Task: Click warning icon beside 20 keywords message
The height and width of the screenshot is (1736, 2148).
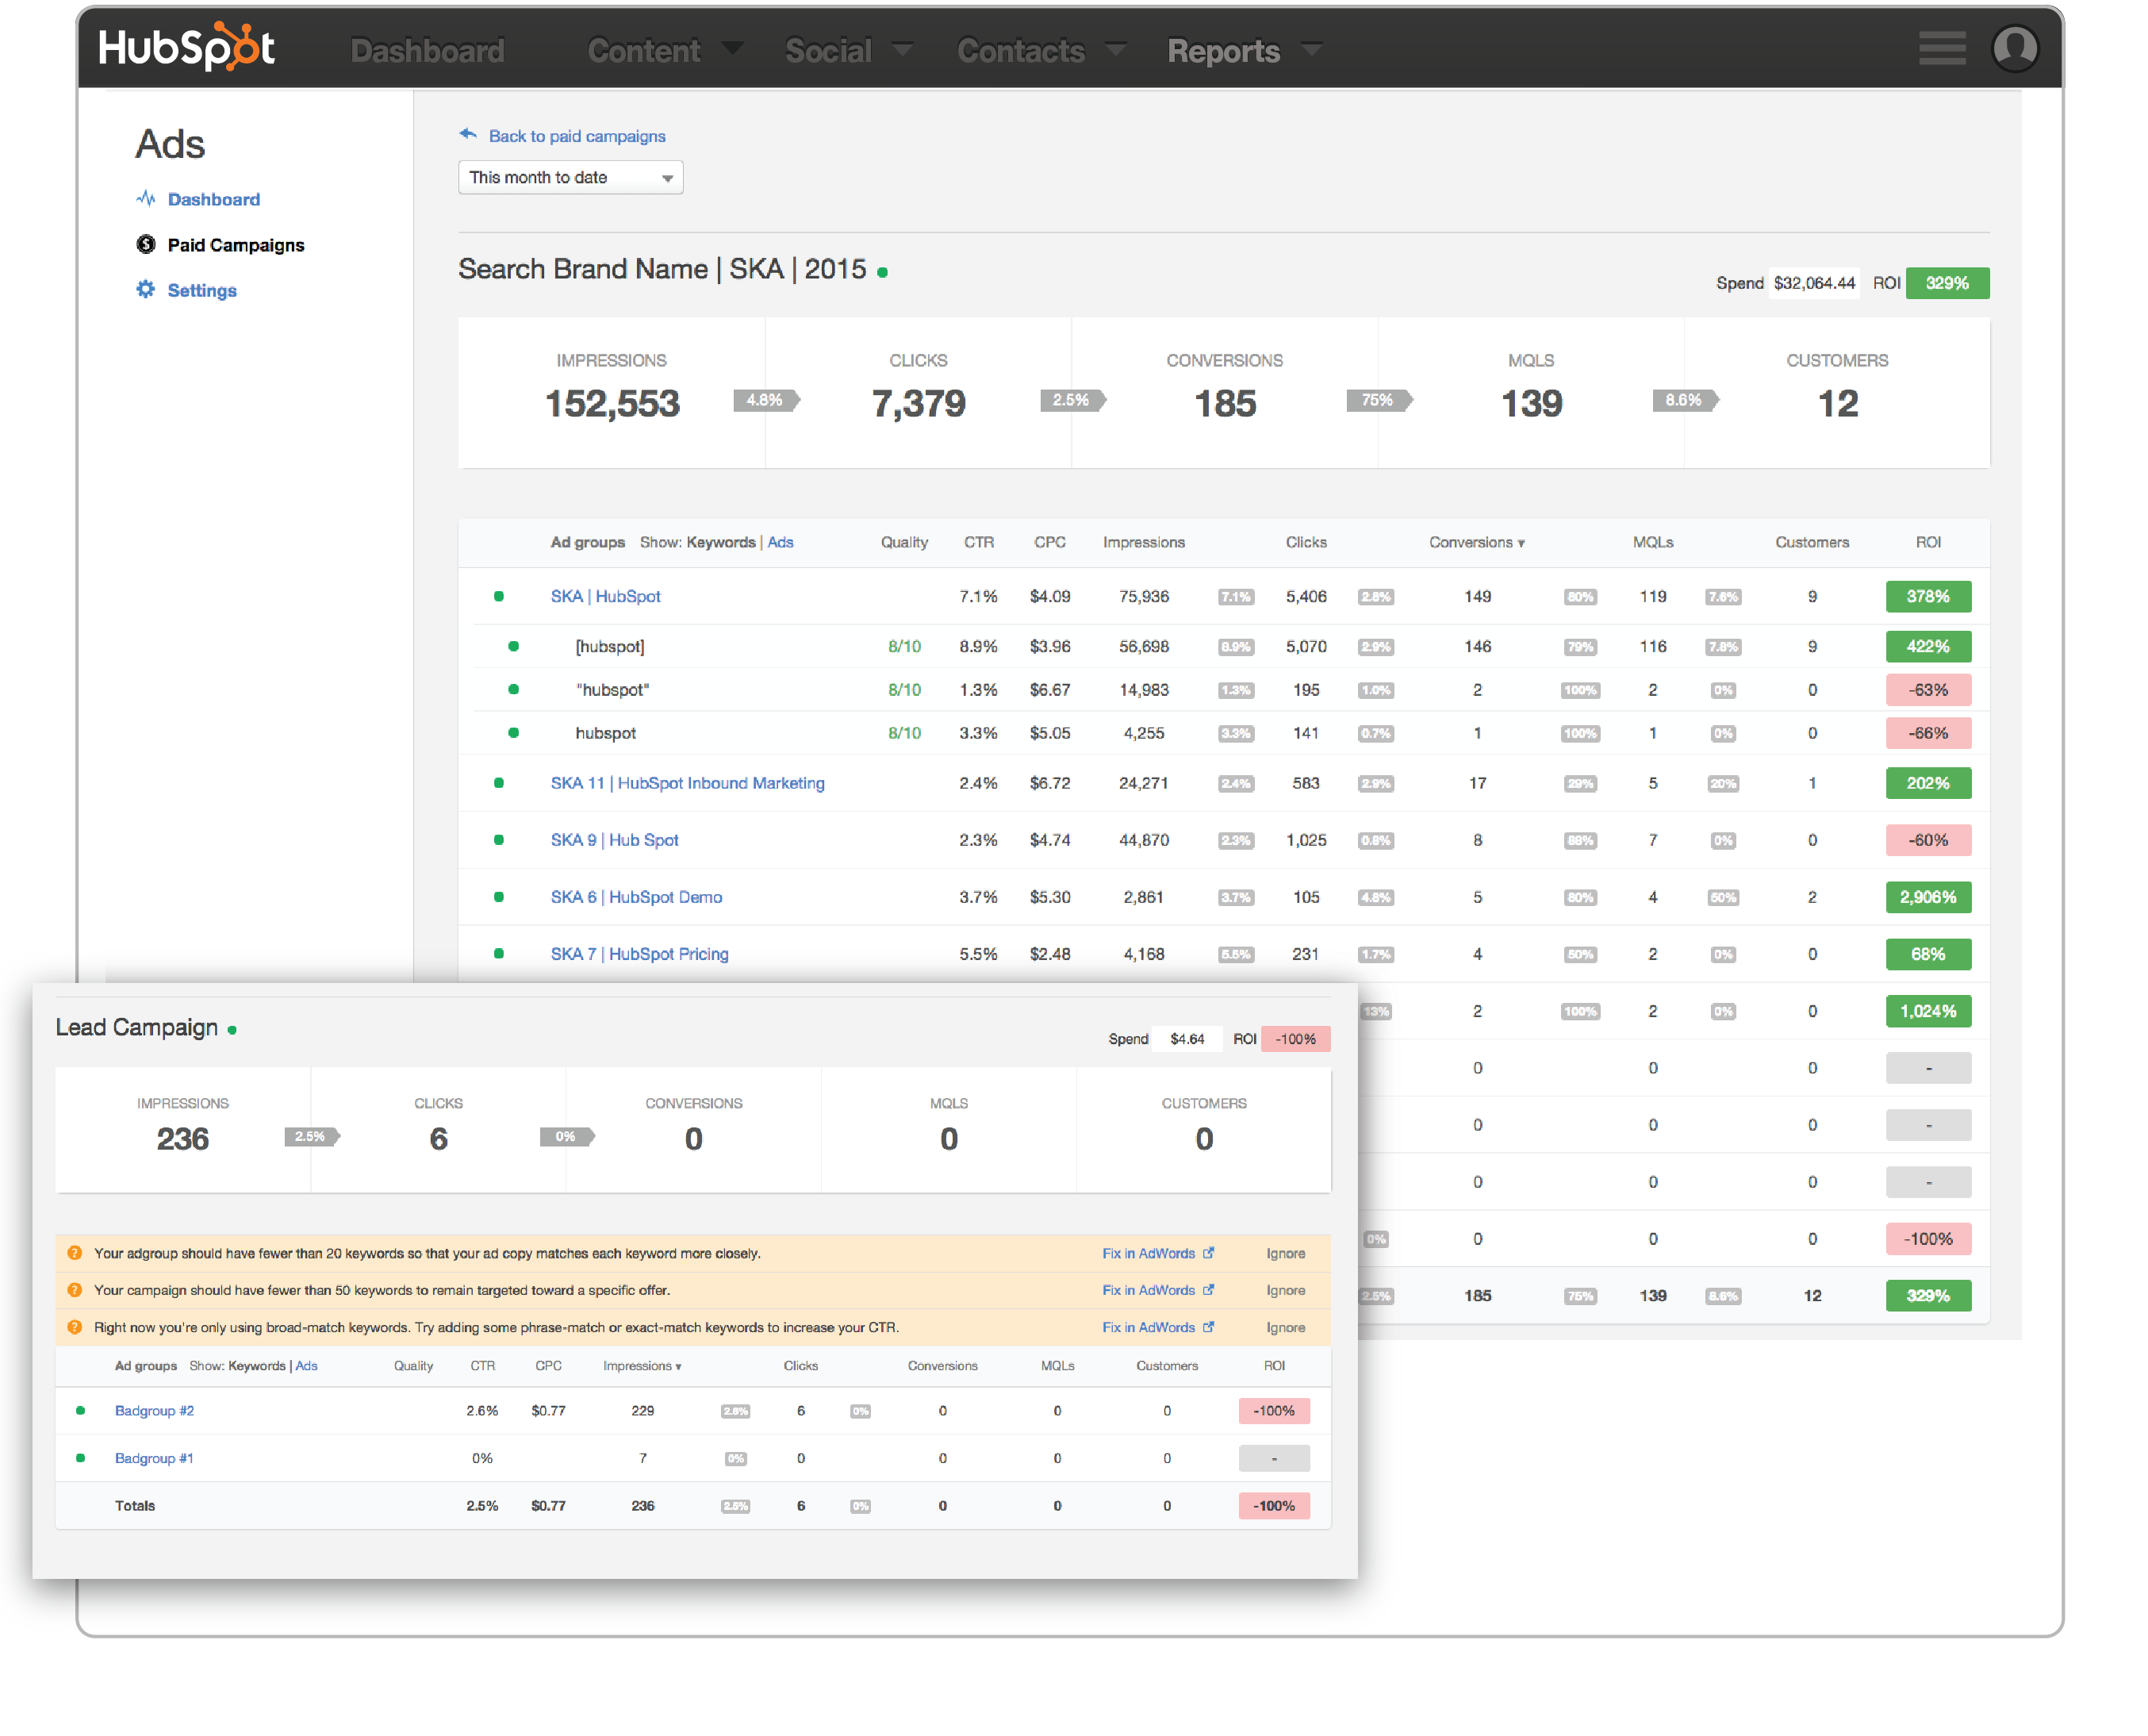Action: click(75, 1253)
